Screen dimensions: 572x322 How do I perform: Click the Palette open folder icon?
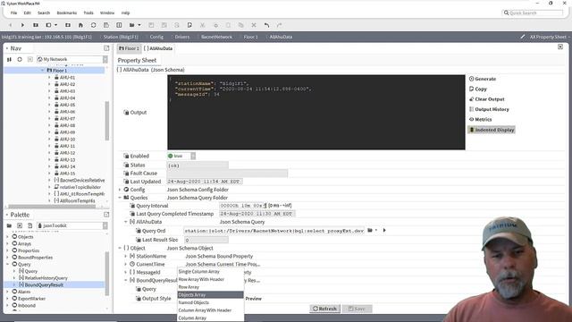[9, 225]
